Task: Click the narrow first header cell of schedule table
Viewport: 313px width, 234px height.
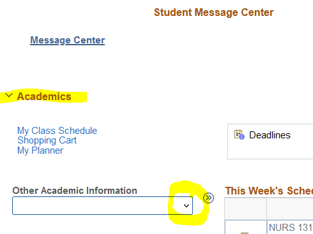Action: click(245, 208)
